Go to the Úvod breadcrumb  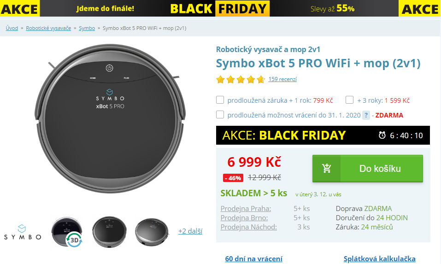click(12, 28)
